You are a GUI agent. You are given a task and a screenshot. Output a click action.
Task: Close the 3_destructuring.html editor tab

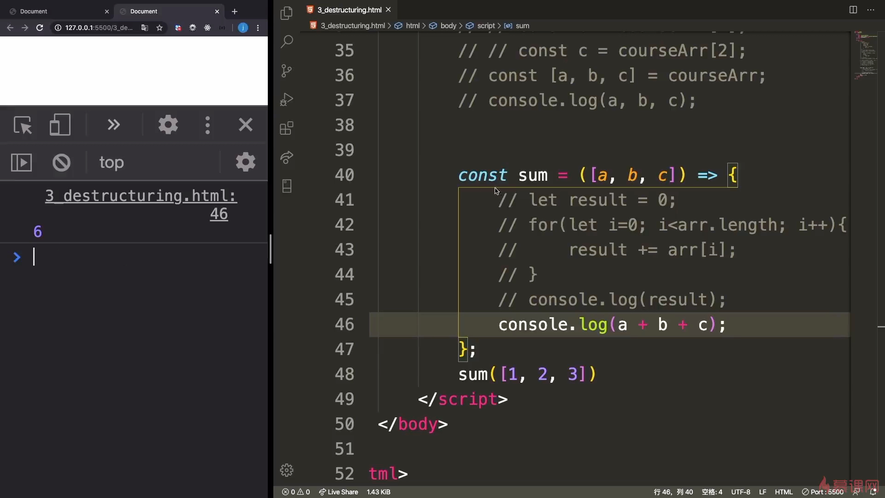click(x=388, y=10)
